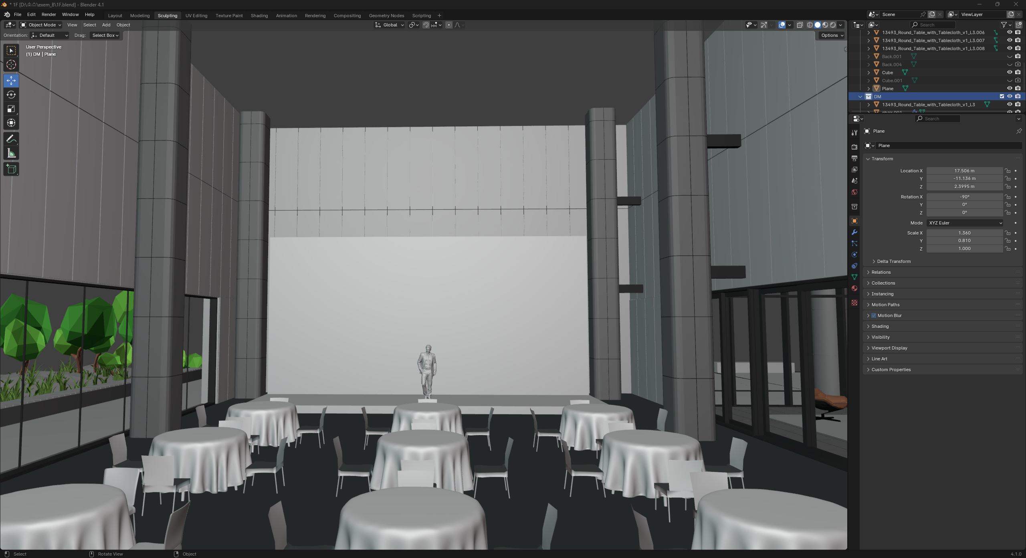Choose the Annotate pencil tool
This screenshot has height=558, width=1026.
(x=11, y=139)
